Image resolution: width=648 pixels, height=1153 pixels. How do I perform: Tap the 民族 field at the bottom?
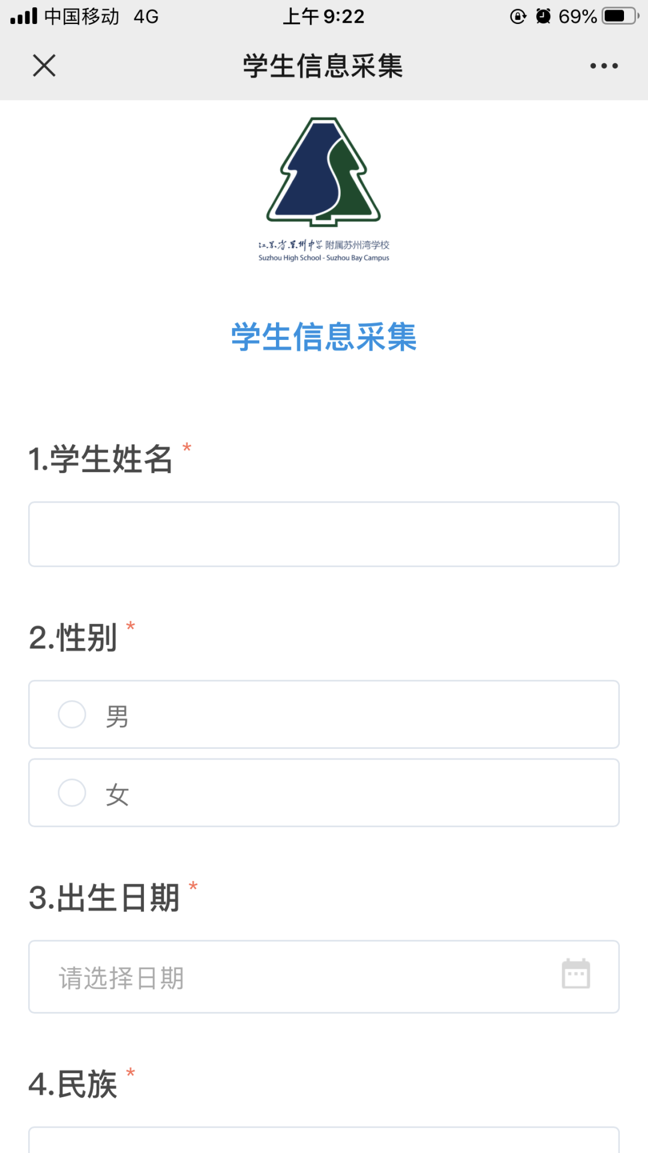pyautogui.click(x=324, y=1140)
